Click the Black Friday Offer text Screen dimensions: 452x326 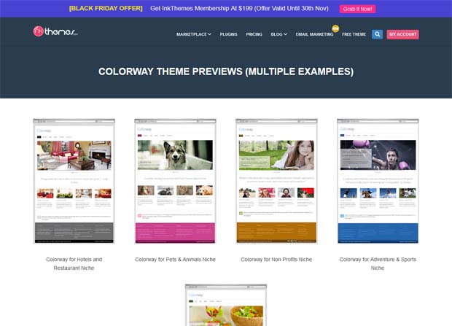106,8
